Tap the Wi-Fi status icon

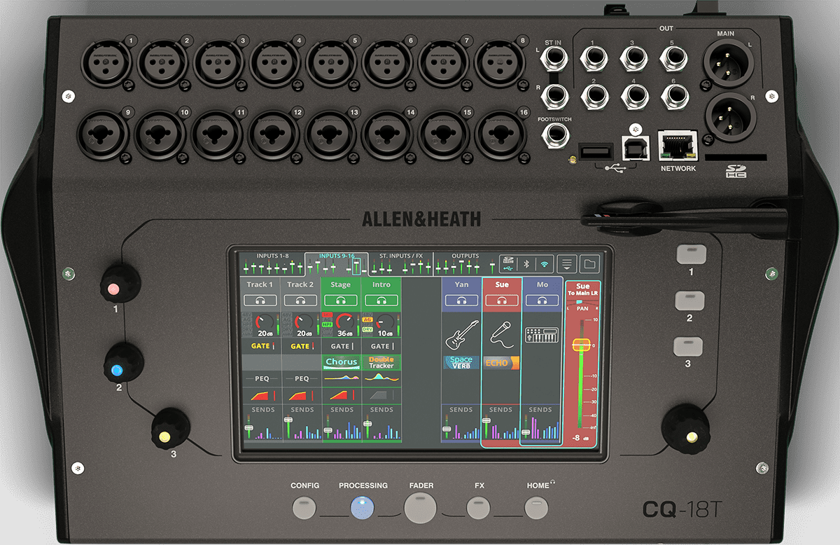click(544, 264)
